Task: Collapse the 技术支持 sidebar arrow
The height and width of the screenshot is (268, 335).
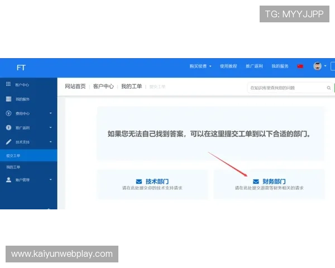Action: 51,142
